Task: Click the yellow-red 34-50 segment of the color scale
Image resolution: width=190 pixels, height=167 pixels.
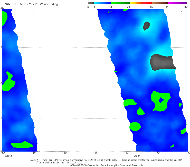Action: coord(141,3)
